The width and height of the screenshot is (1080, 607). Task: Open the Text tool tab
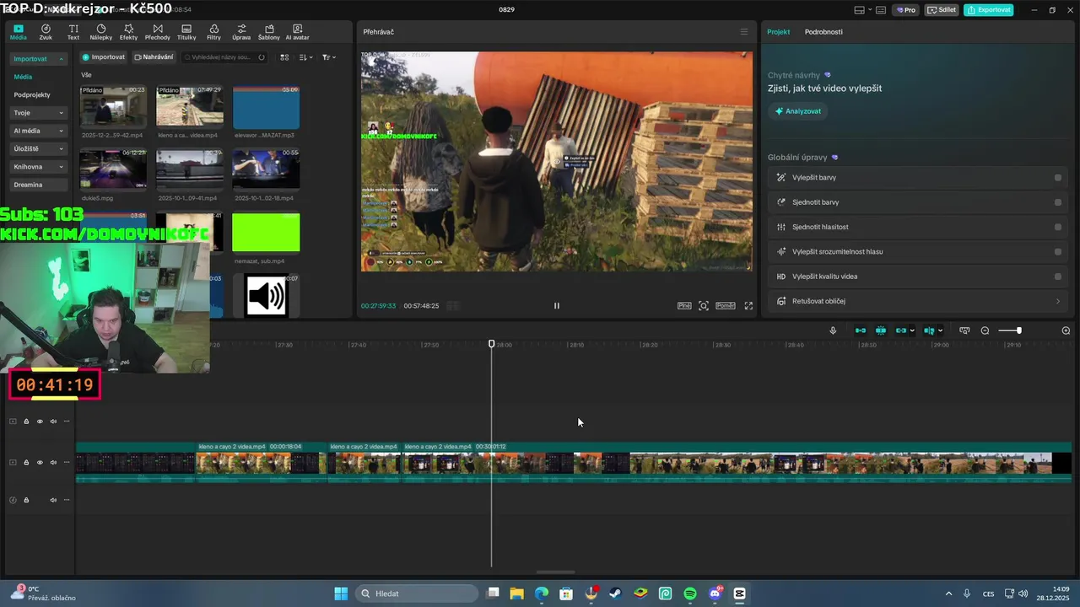[73, 32]
